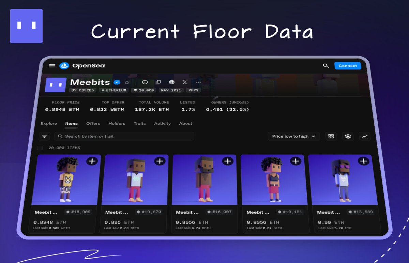Add Meebit #13,589 with plus icon
This screenshot has height=263, width=409.
coord(363,161)
